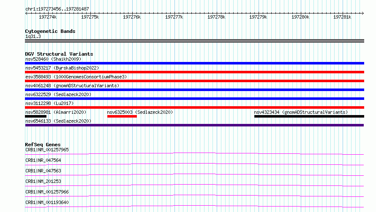Click the short black nsv5828981 bar
Viewport: 376px width, 212px height.
[36, 116]
